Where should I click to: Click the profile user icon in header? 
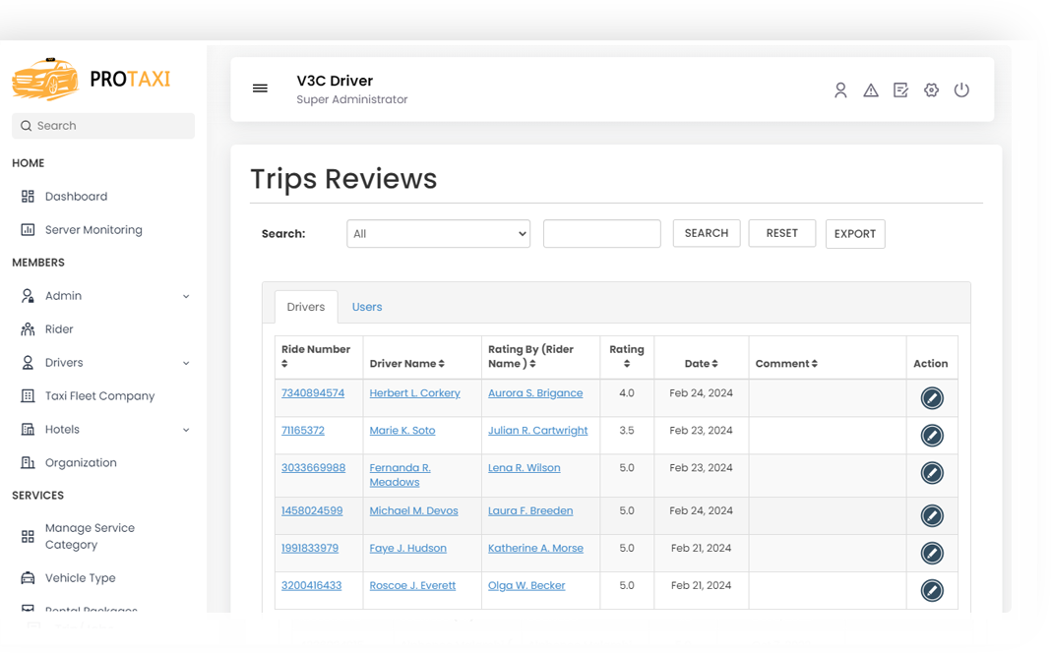[x=840, y=89]
